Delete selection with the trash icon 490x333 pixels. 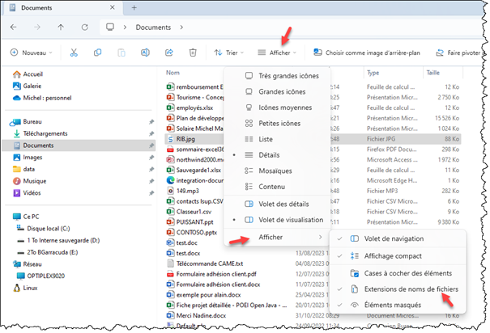pyautogui.click(x=193, y=53)
